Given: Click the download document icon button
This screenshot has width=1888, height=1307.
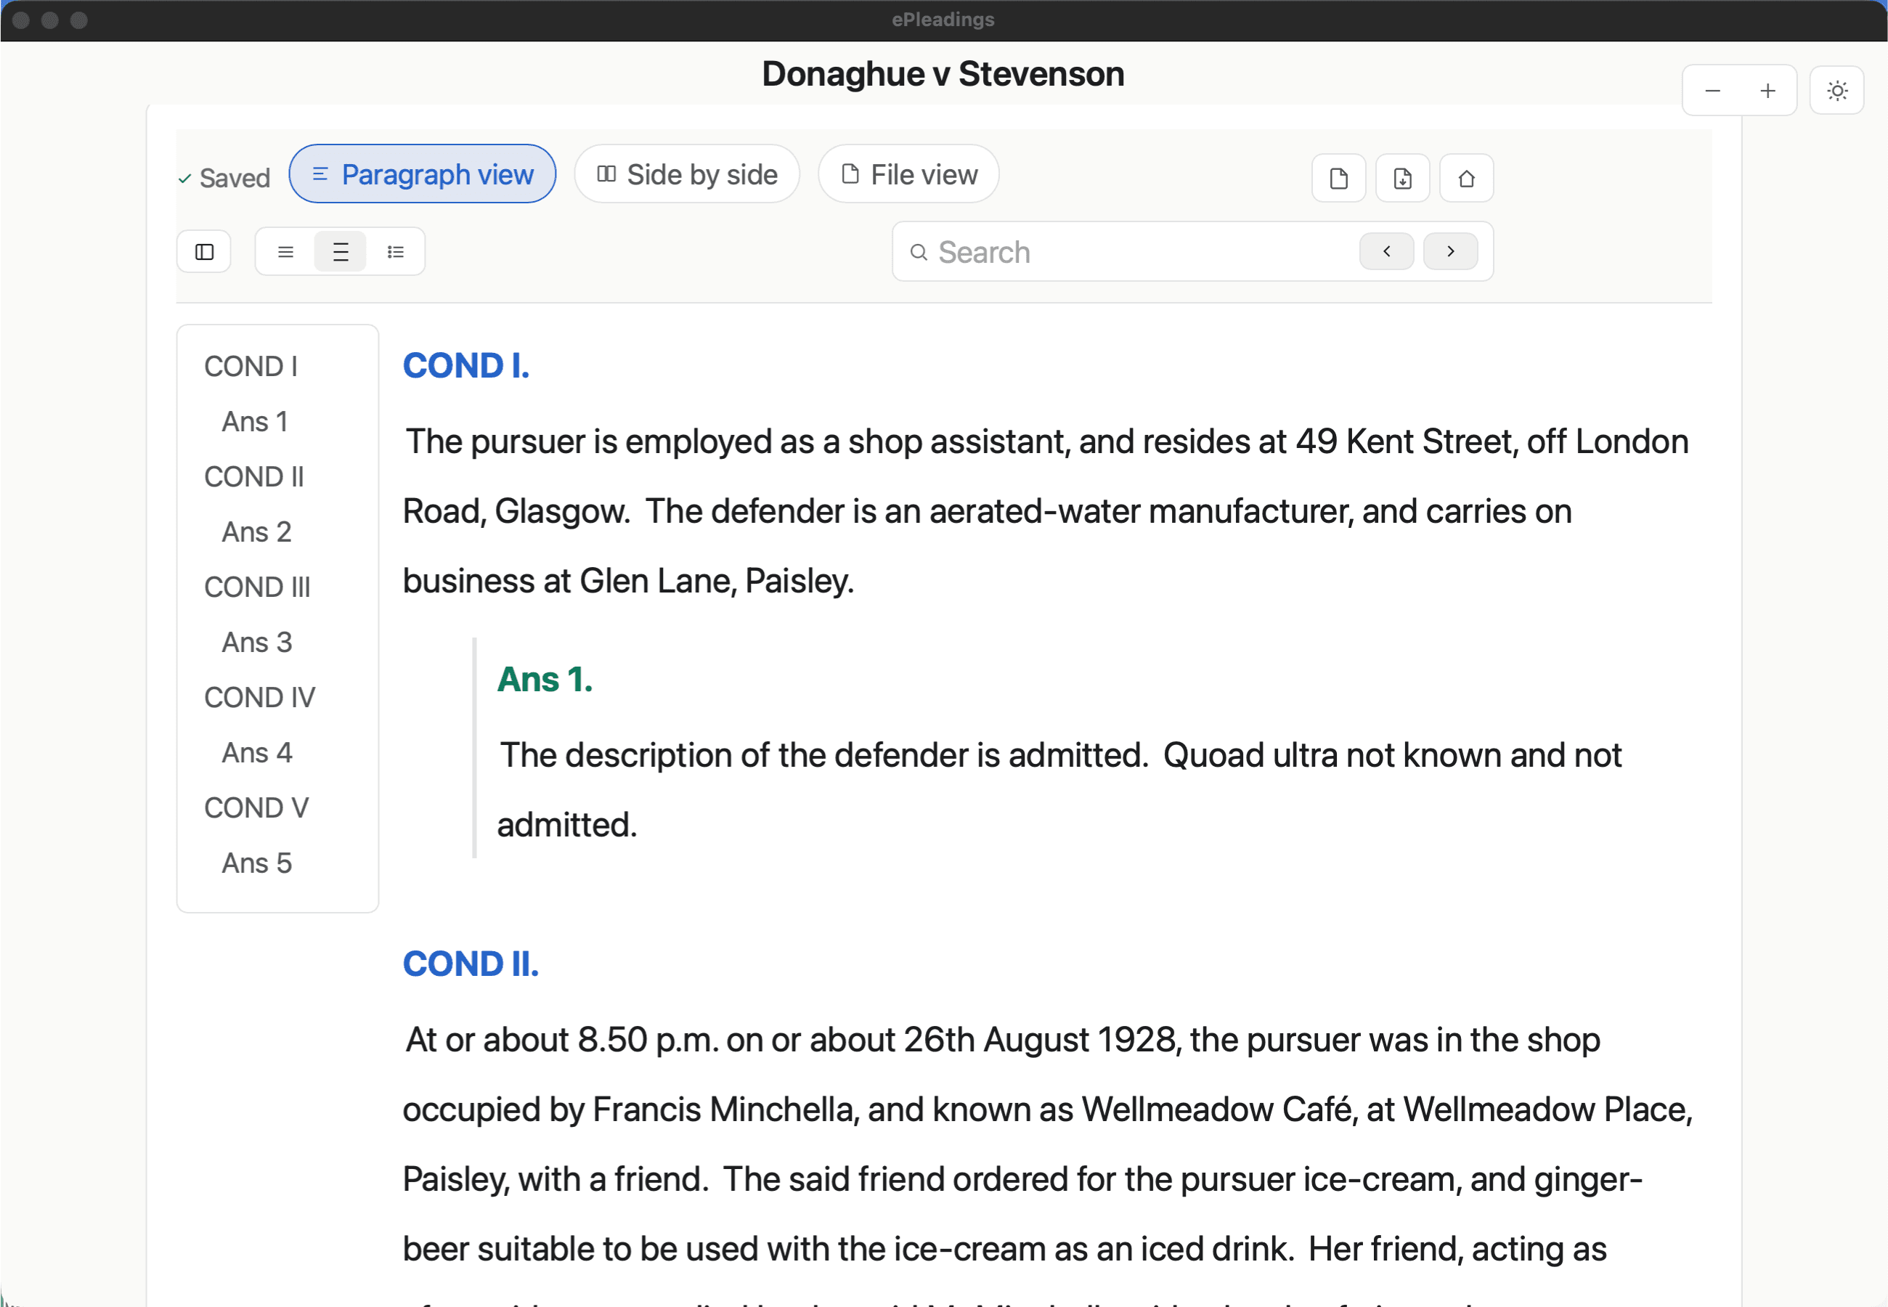Looking at the screenshot, I should point(1402,178).
